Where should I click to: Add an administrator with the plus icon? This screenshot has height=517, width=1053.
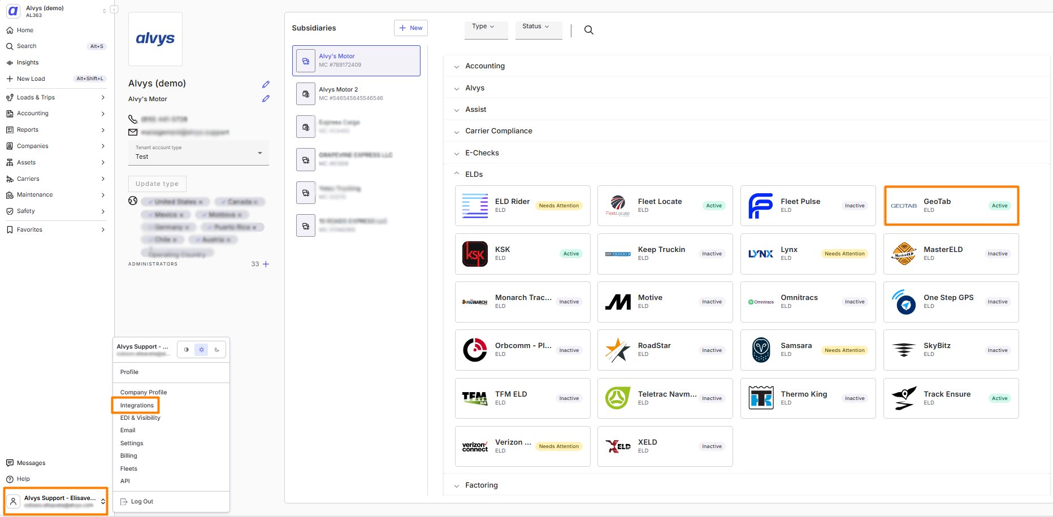pos(266,264)
